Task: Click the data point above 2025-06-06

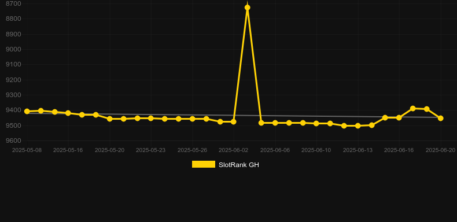Action: (275, 123)
